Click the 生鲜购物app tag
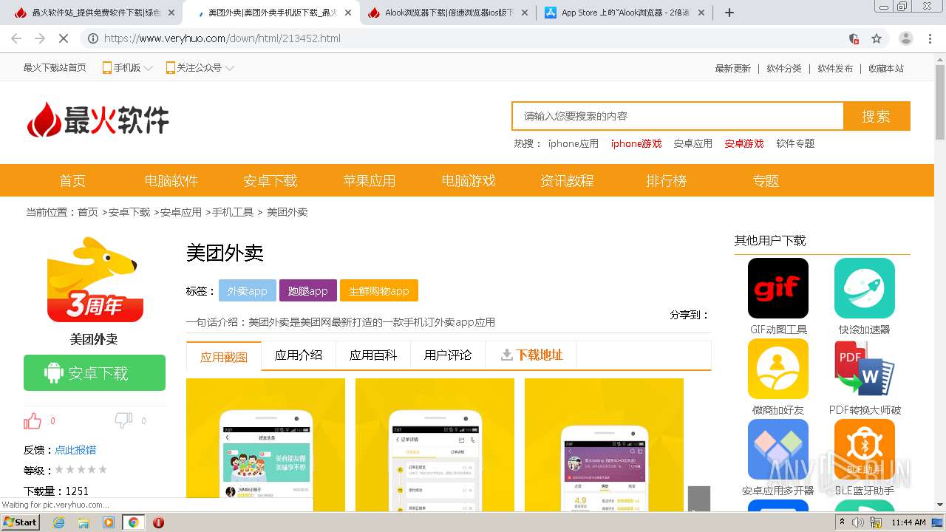This screenshot has width=946, height=532. [379, 291]
